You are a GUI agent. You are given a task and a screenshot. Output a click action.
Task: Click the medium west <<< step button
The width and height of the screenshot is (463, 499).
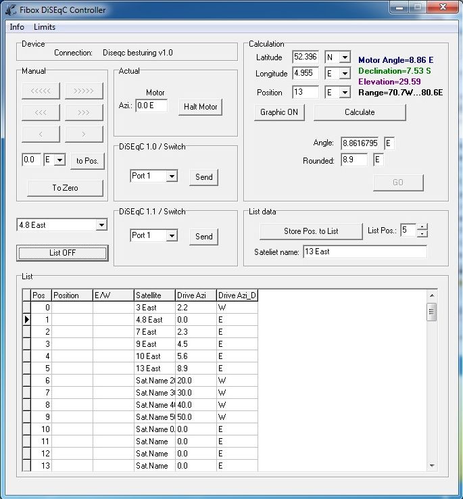41,112
